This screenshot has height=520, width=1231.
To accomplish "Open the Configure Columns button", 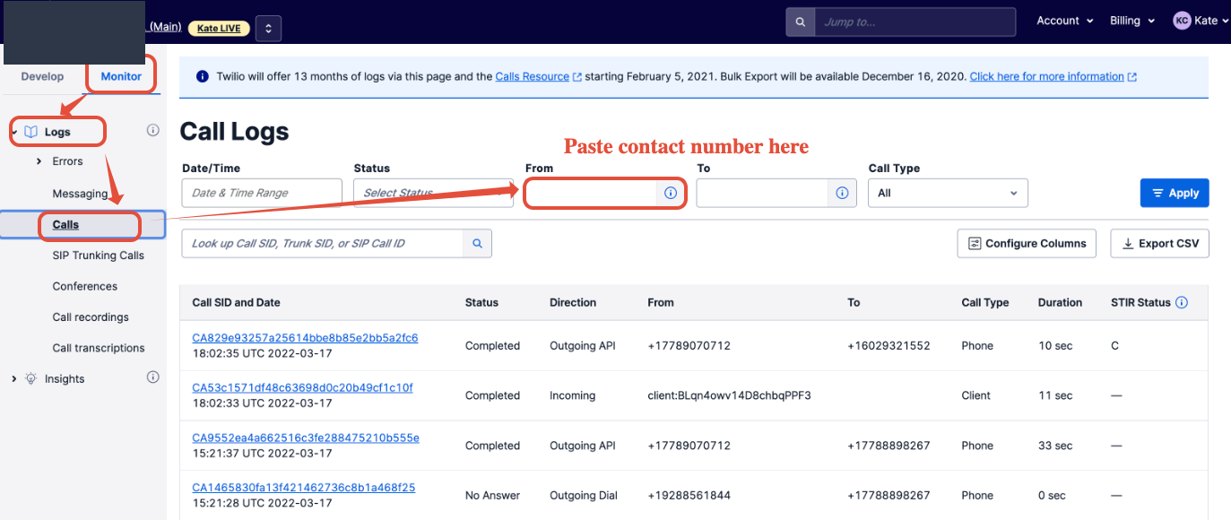I will [x=1027, y=243].
